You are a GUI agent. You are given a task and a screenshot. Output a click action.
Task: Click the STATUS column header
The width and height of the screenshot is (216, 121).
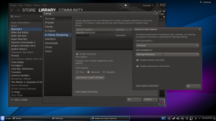[x=120, y=30]
